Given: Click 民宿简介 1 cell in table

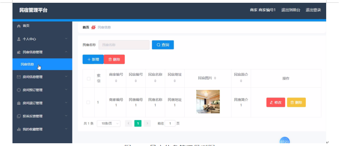Looking at the screenshot, I should 241,103.
